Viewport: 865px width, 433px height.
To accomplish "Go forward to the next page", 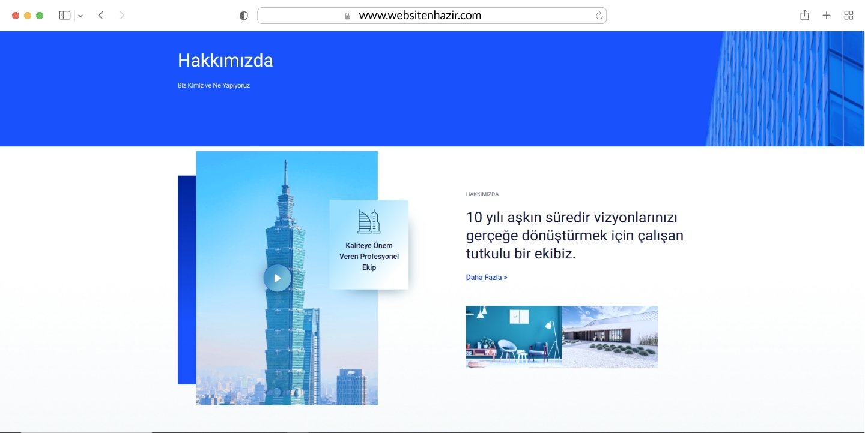I will tap(122, 16).
